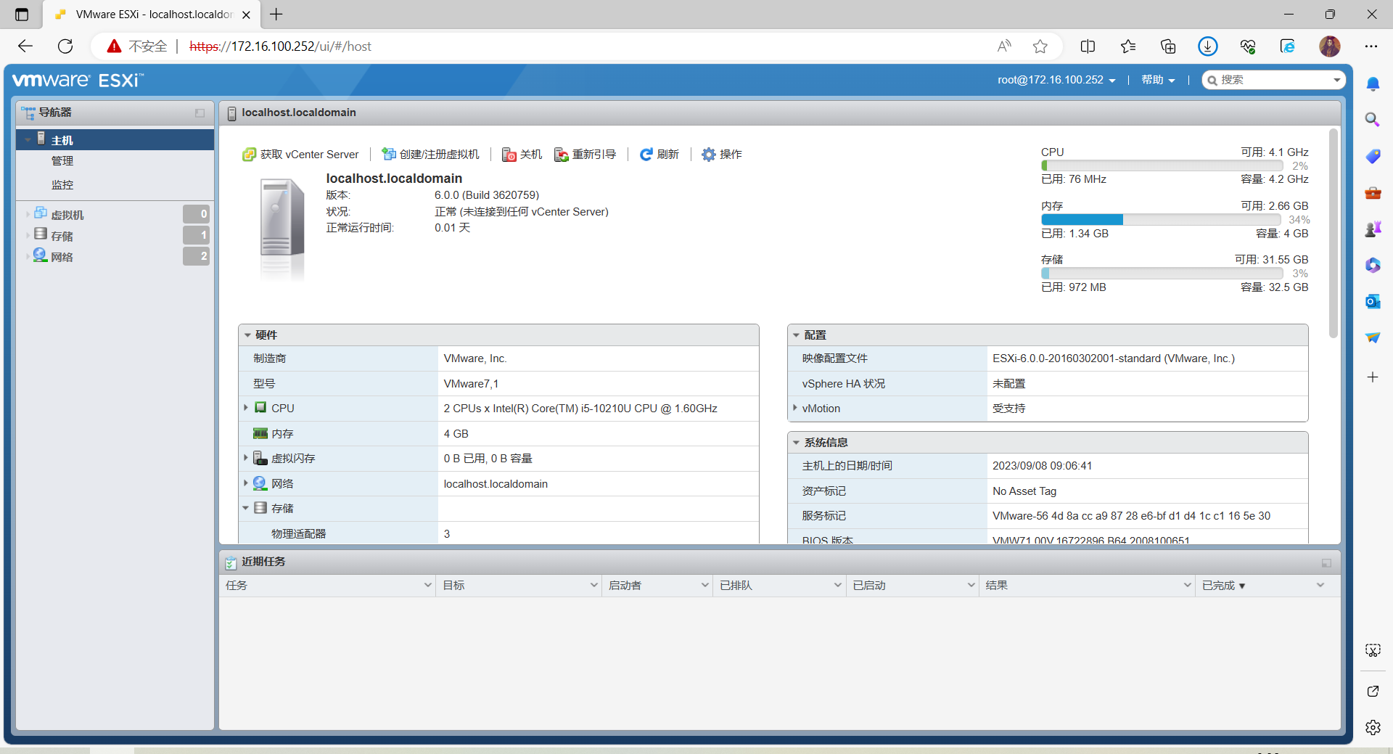Click the 刷新 refresh icon
This screenshot has width=1393, height=754.
(646, 154)
